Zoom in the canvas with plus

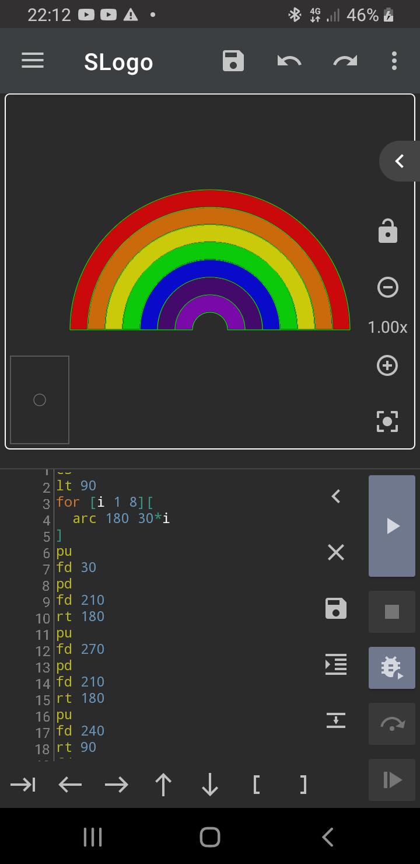[388, 365]
